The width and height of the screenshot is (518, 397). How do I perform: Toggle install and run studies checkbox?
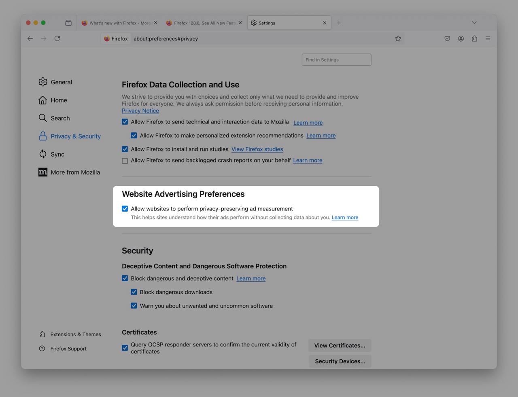pyautogui.click(x=125, y=149)
